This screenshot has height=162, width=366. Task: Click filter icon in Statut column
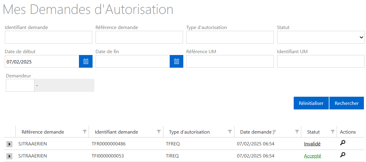click(x=333, y=132)
